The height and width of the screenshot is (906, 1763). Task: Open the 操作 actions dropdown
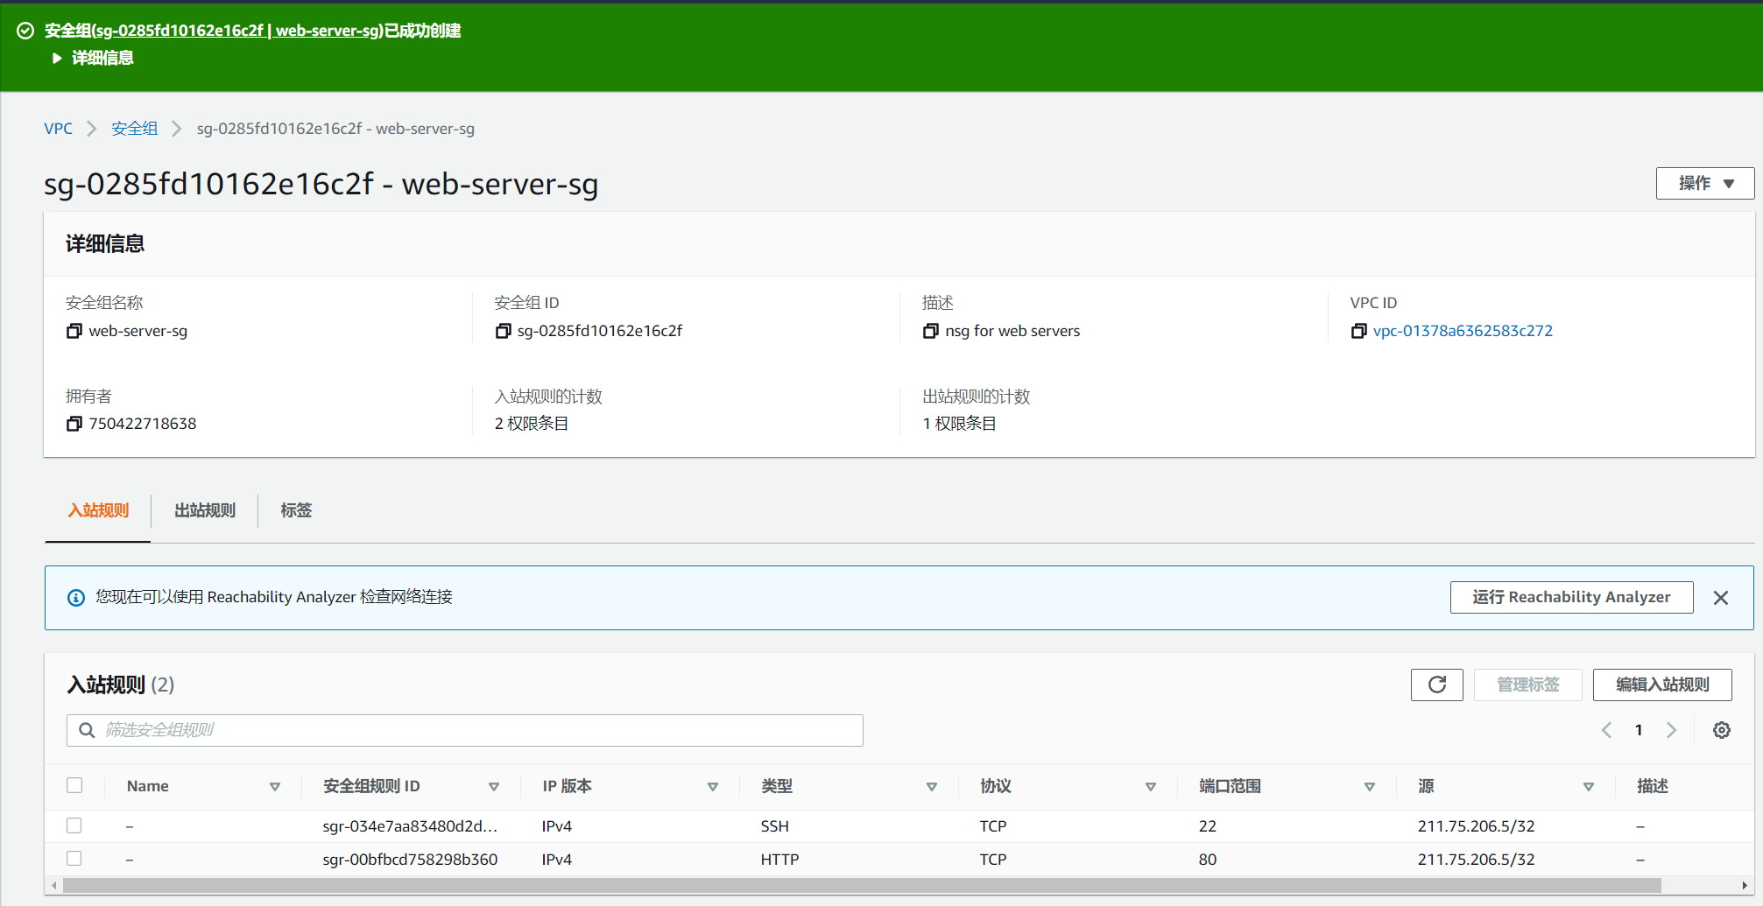tap(1704, 183)
